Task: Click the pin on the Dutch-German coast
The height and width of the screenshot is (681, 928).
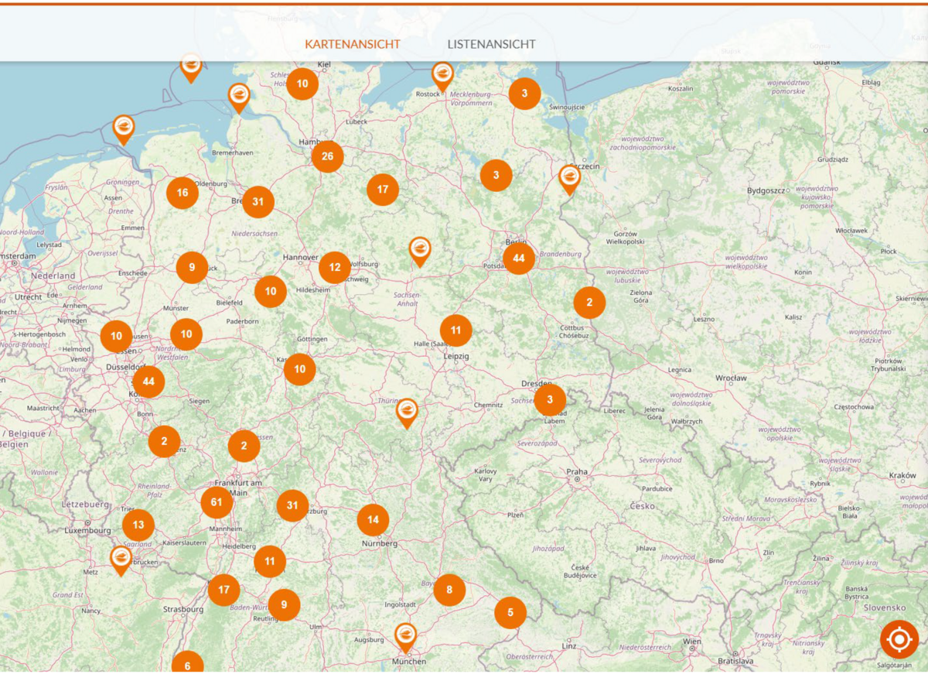Action: [x=123, y=128]
